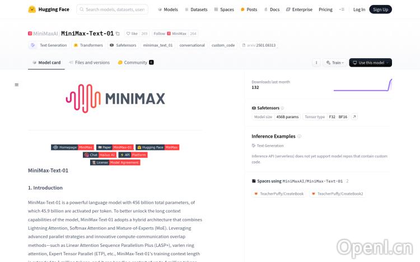Click the like heart button
This screenshot has height=262, width=420.
point(132,34)
